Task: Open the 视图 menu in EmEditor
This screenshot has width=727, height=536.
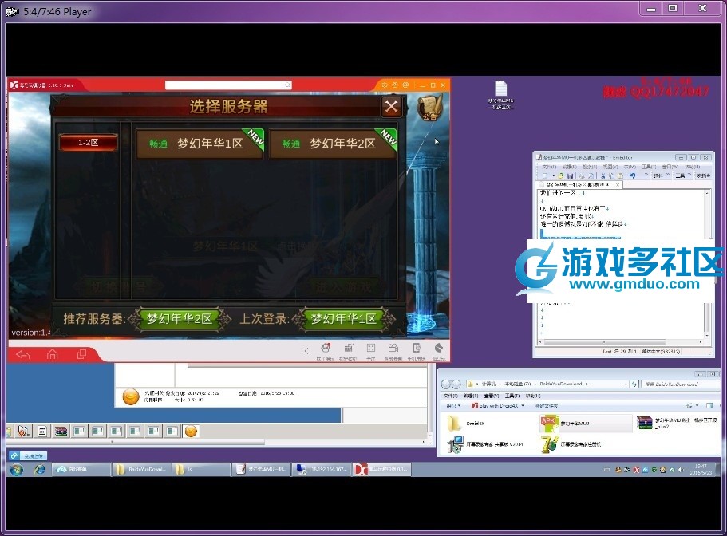Action: click(x=610, y=167)
